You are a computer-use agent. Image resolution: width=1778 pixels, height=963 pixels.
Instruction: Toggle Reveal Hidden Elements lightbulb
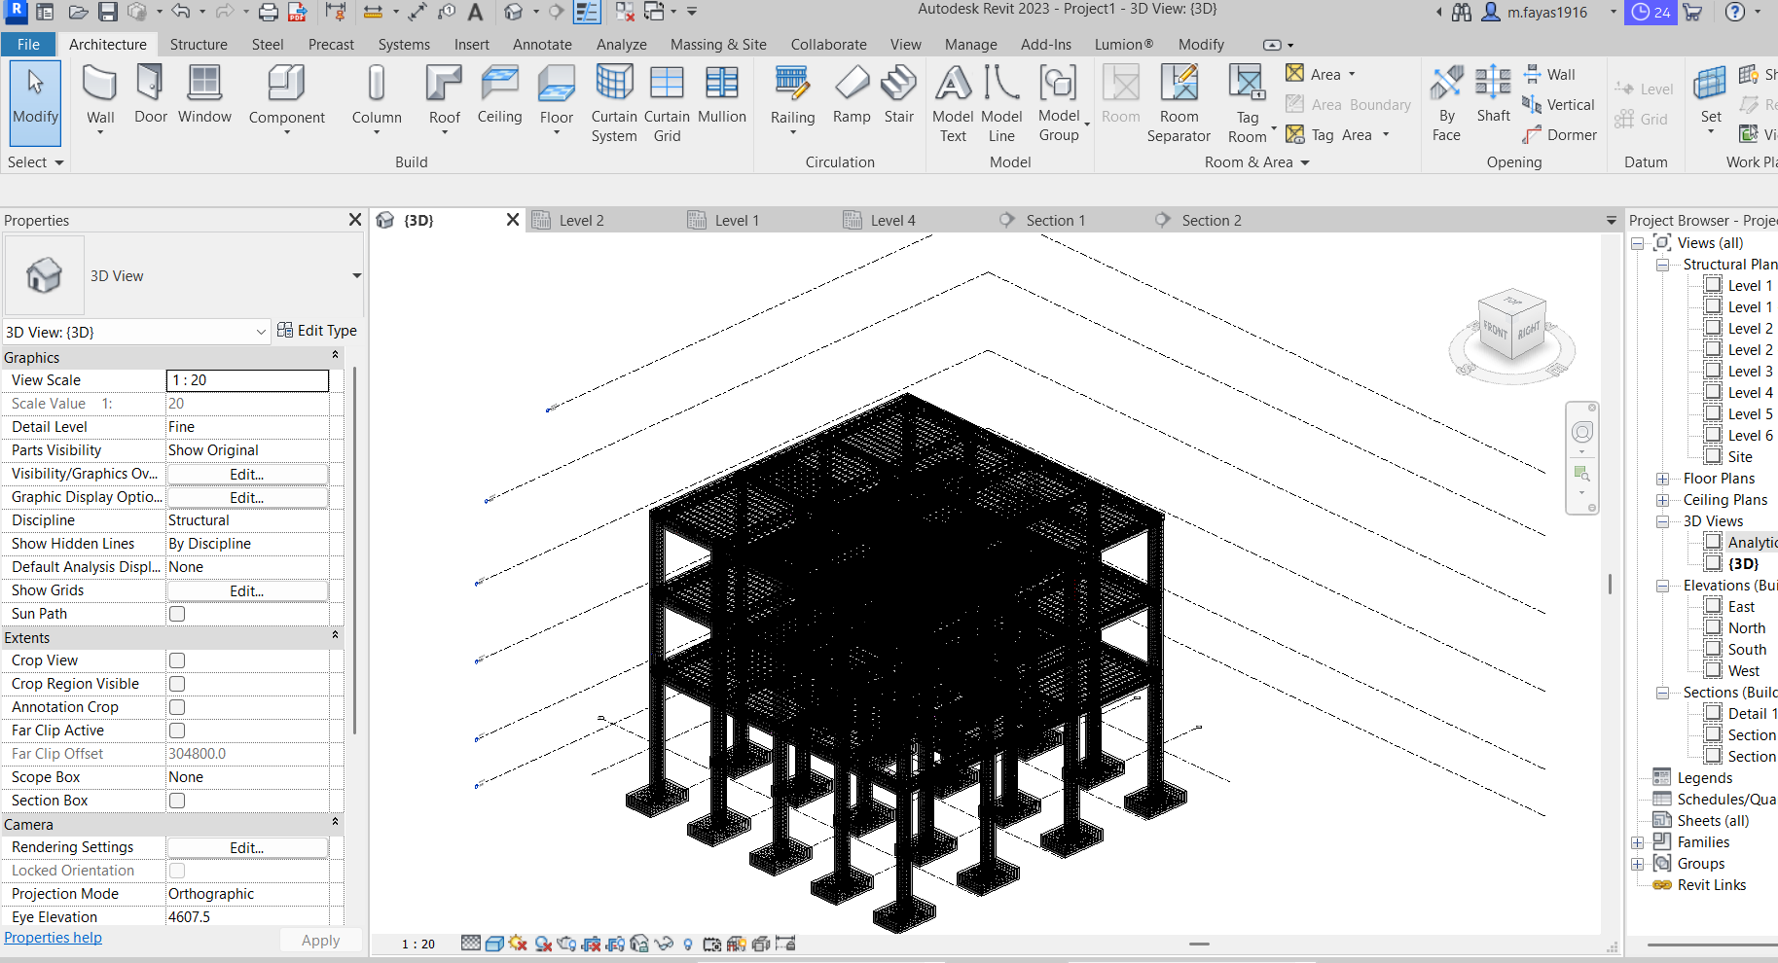(x=688, y=943)
